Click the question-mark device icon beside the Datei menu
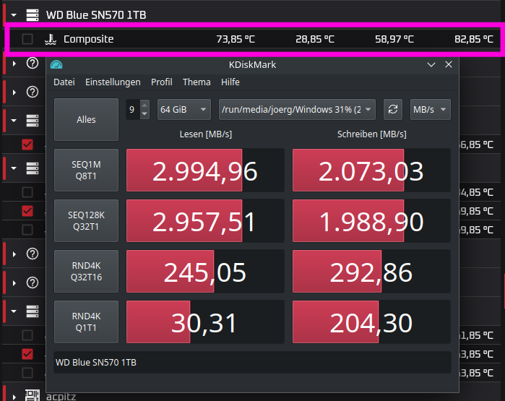The height and width of the screenshot is (401, 505). point(33,92)
